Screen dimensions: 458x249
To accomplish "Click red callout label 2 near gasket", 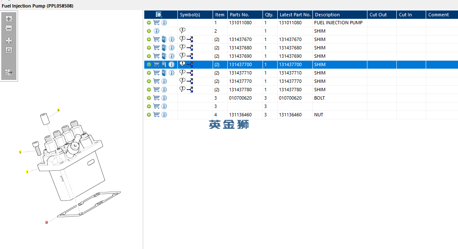I will 47,222.
